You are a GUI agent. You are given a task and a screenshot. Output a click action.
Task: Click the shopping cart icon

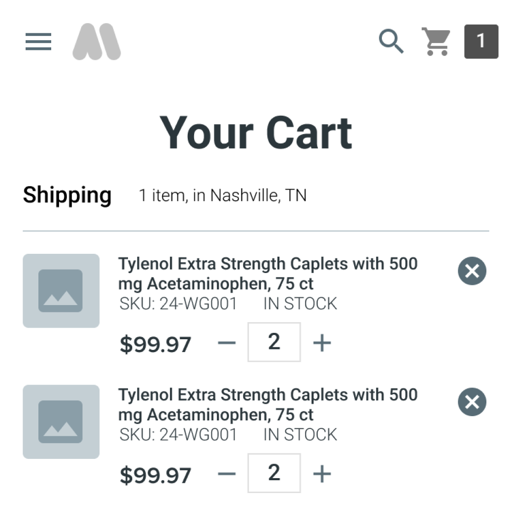[436, 41]
